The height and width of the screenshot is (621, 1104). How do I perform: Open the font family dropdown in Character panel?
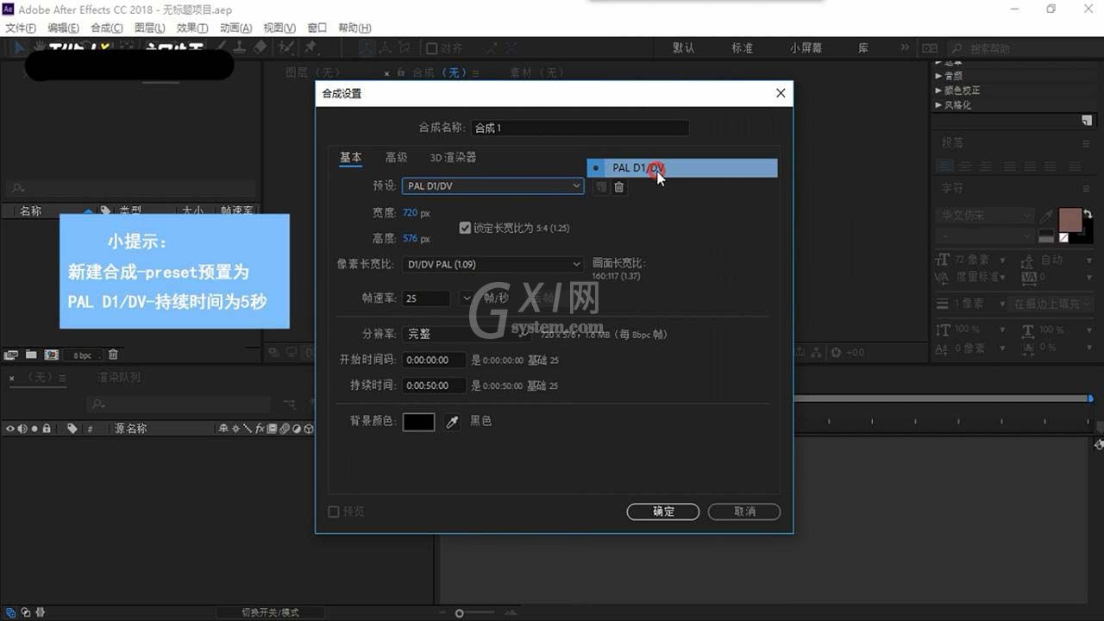(x=985, y=216)
